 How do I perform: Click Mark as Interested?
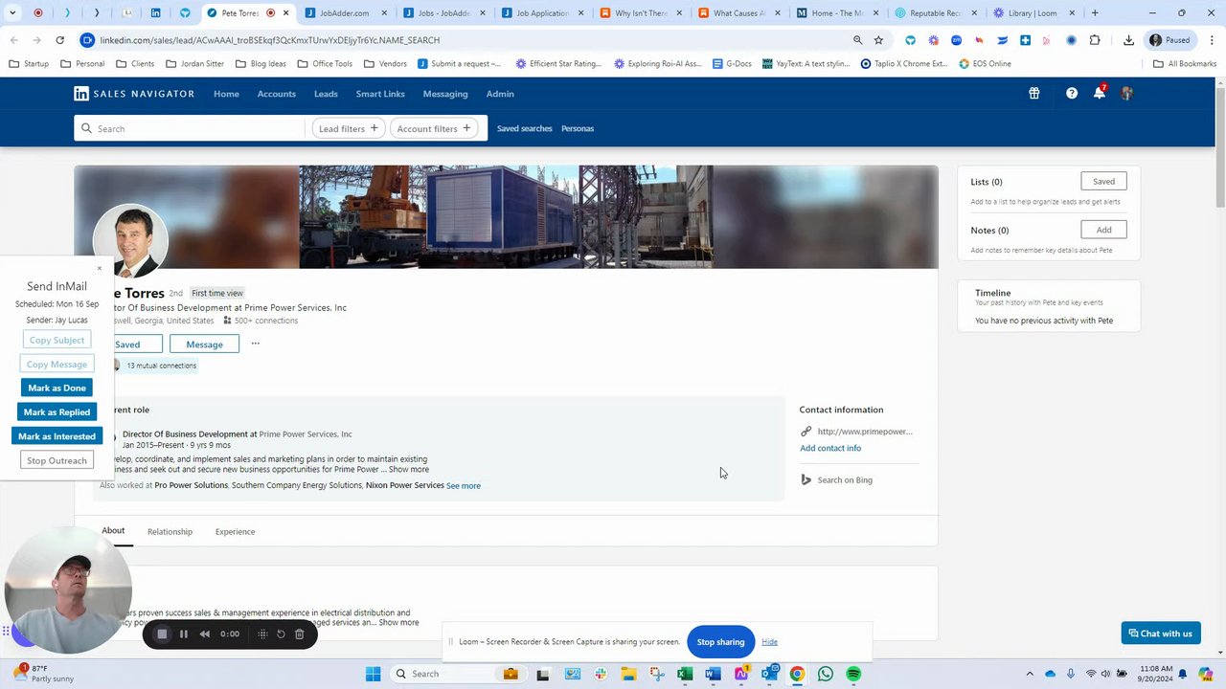(57, 436)
